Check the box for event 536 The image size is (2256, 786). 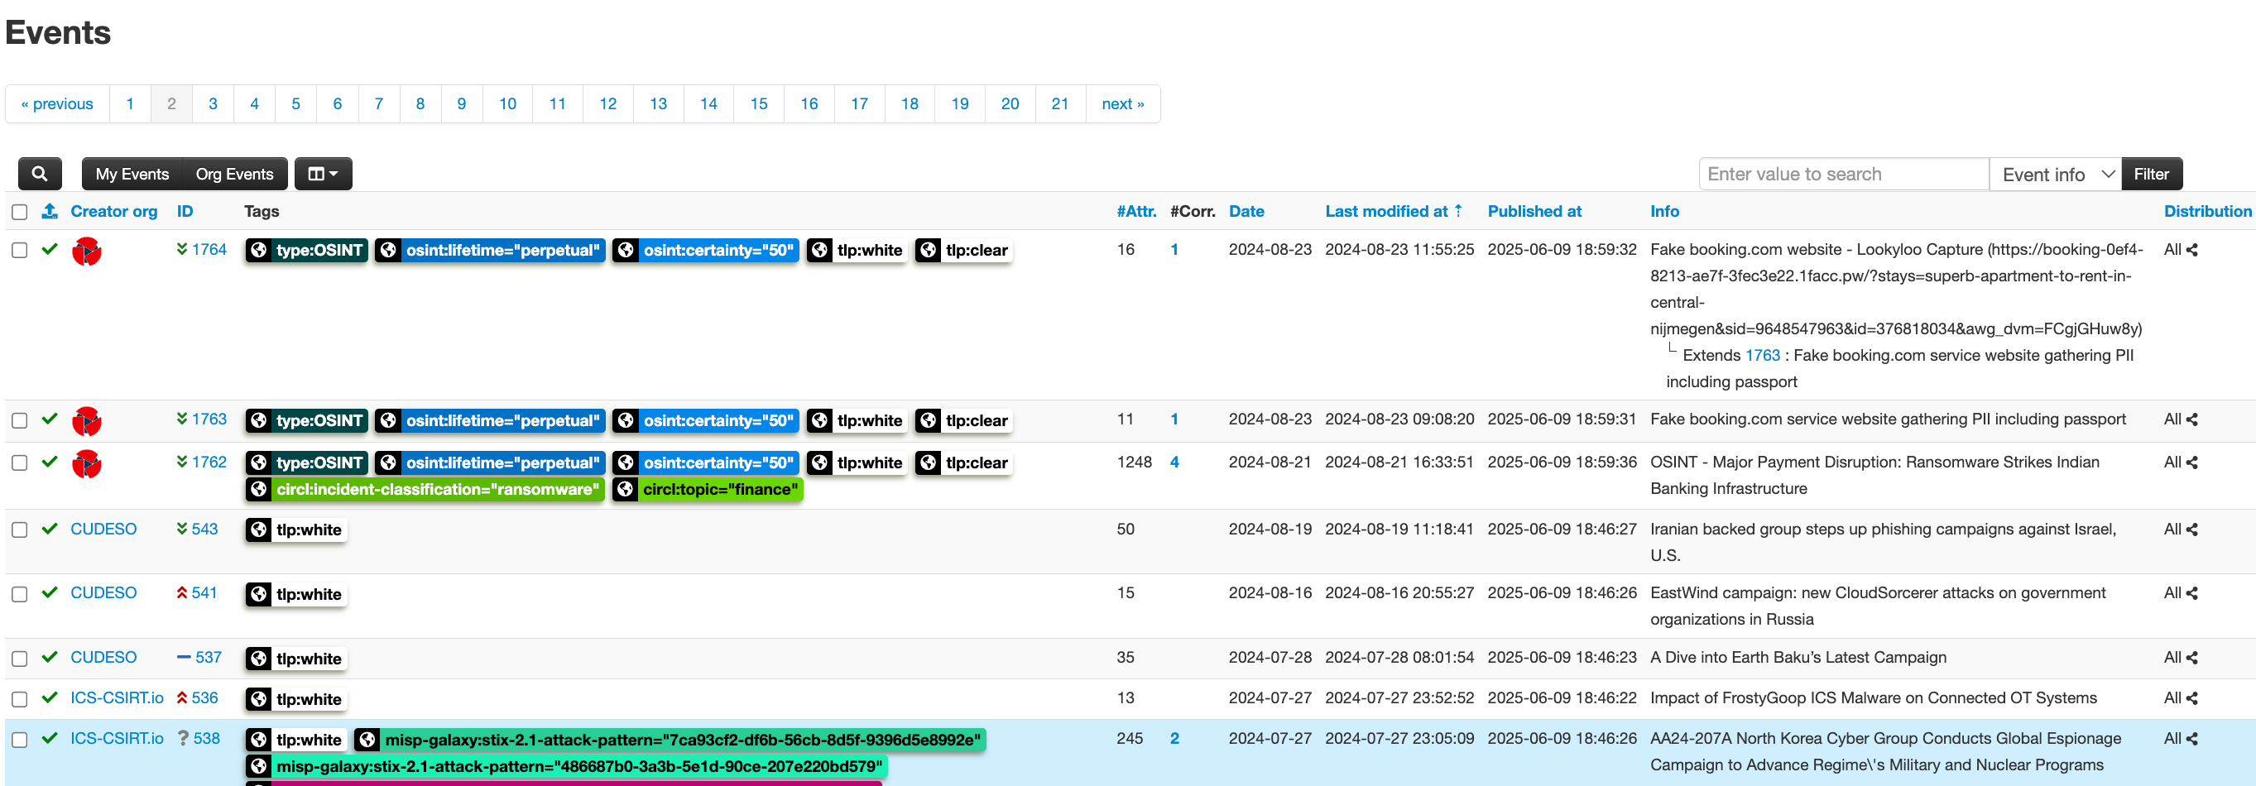pyautogui.click(x=19, y=699)
